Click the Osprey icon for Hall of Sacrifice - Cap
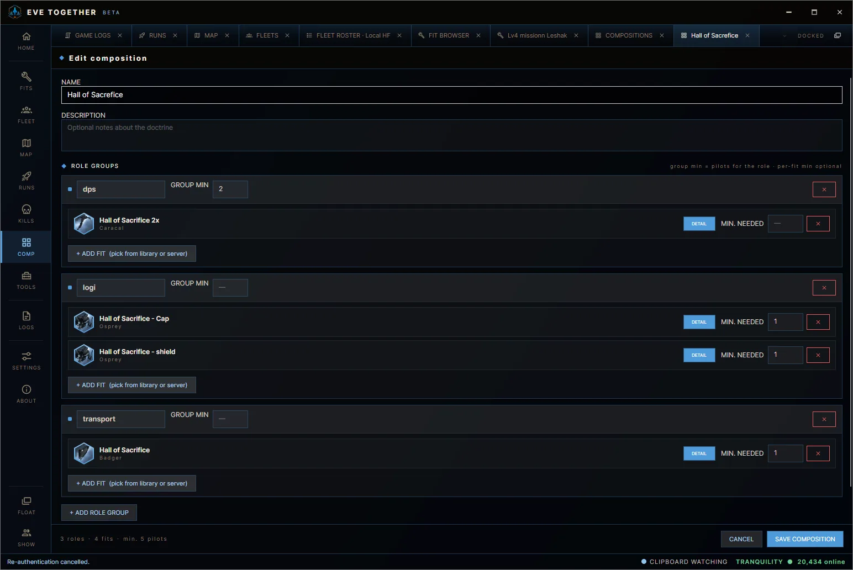 pyautogui.click(x=84, y=322)
